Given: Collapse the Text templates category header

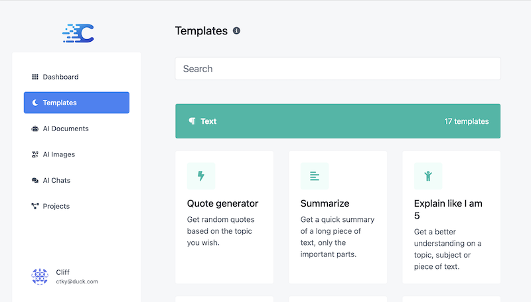Looking at the screenshot, I should click(x=338, y=121).
